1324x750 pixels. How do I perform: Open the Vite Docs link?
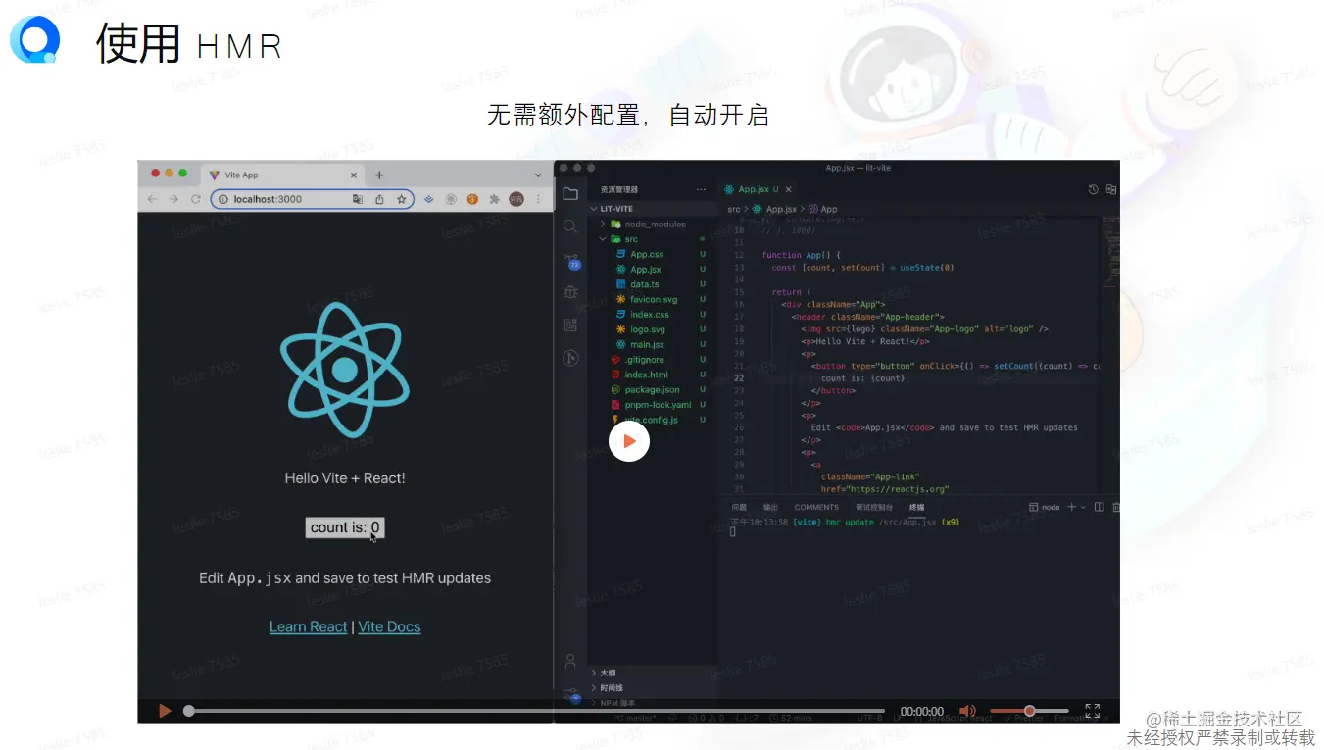(x=389, y=626)
